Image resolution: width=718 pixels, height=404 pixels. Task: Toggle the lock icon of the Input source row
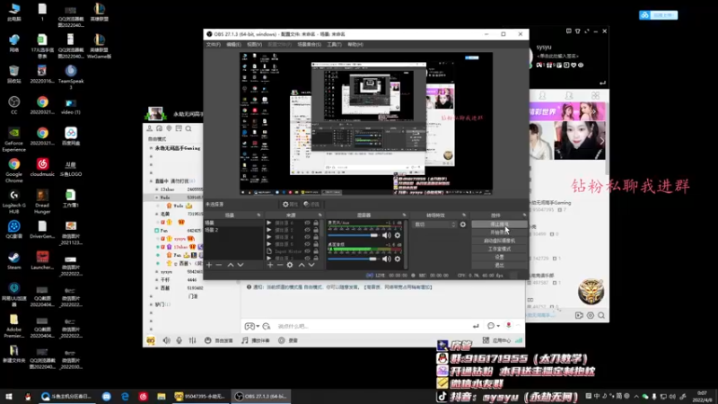316,251
